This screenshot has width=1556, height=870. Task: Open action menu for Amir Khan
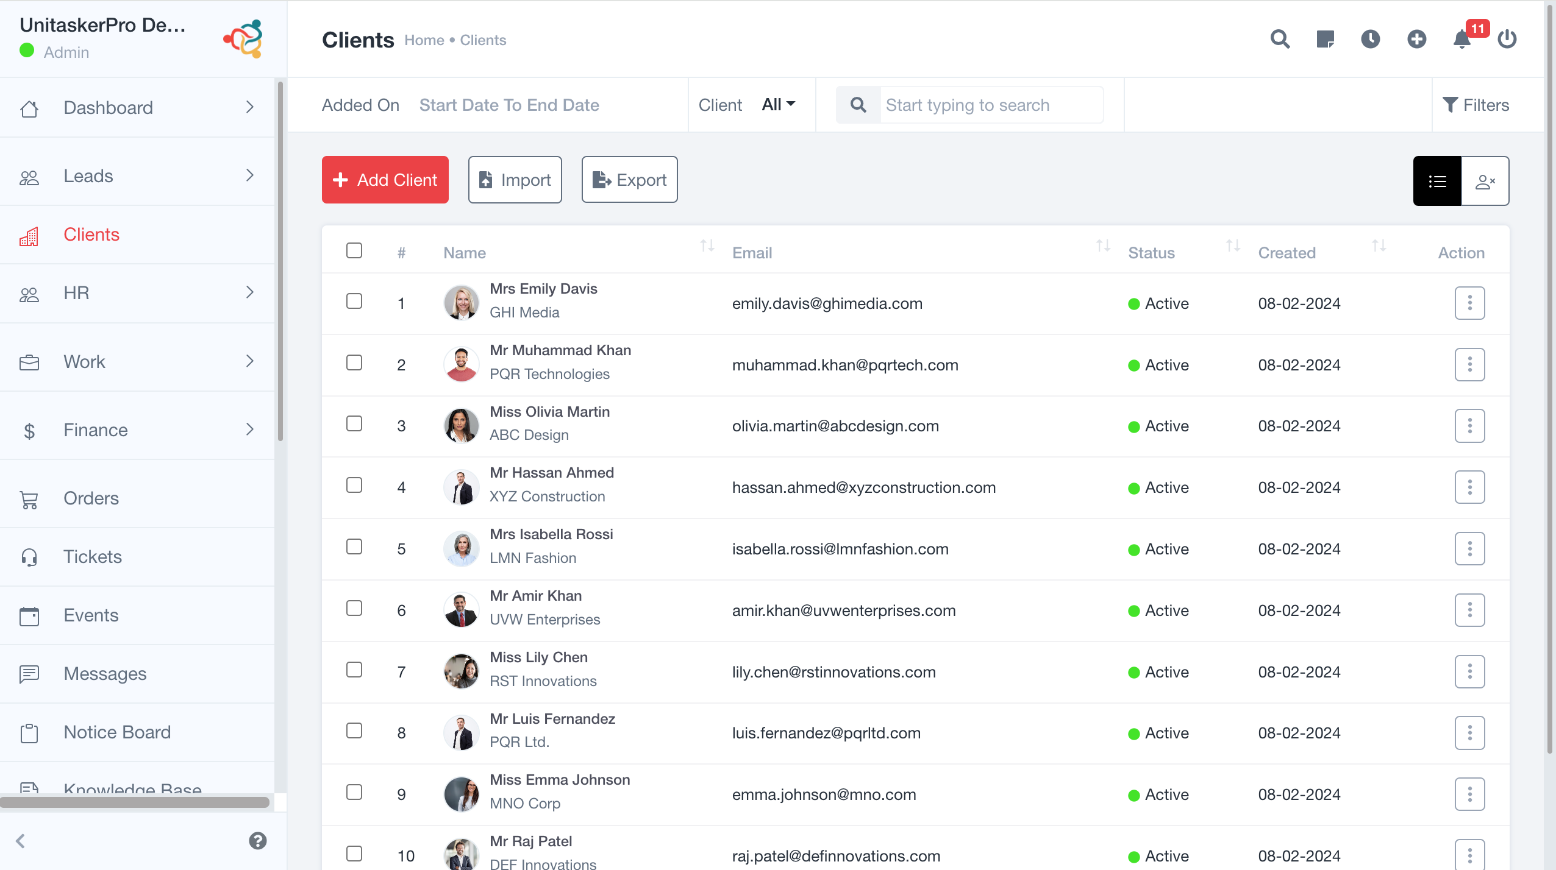pos(1469,610)
